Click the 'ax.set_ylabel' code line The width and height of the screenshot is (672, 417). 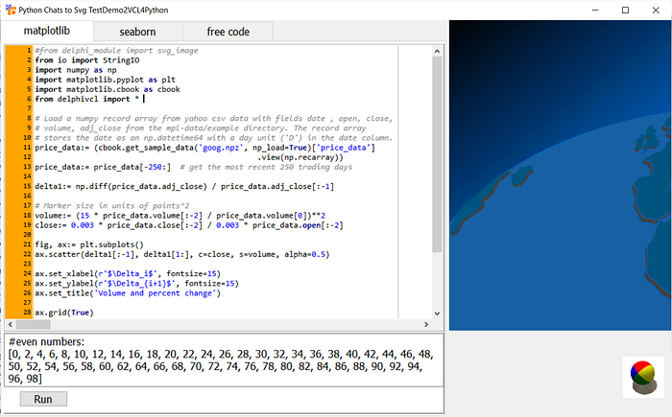click(136, 284)
